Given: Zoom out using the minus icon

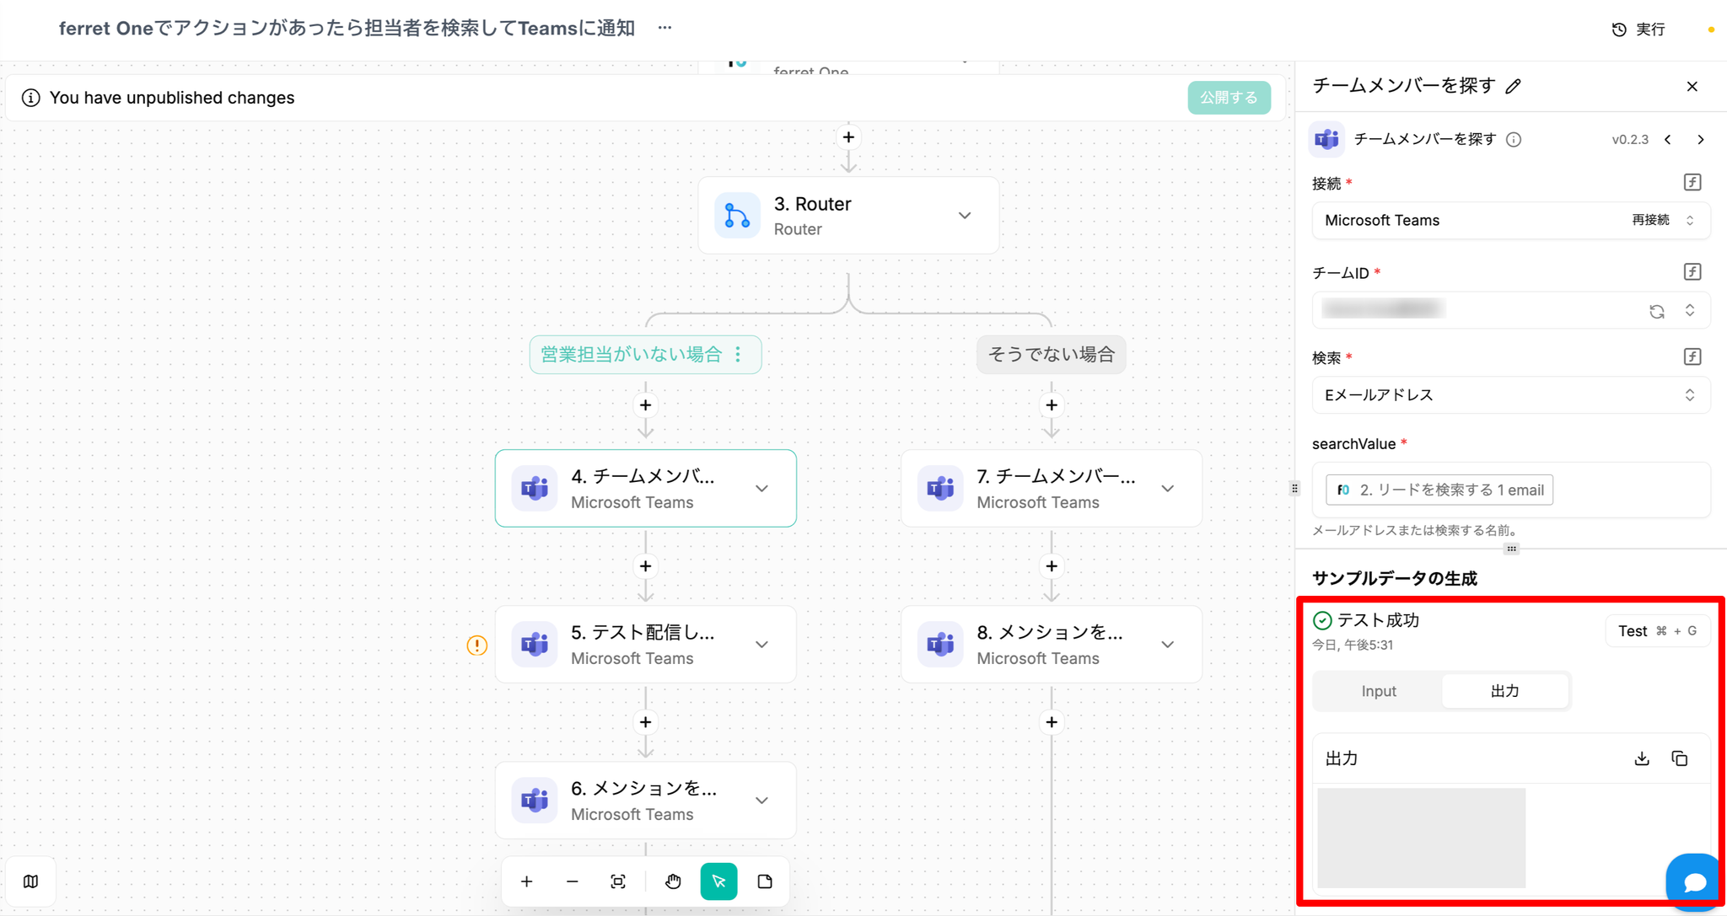Looking at the screenshot, I should [573, 881].
